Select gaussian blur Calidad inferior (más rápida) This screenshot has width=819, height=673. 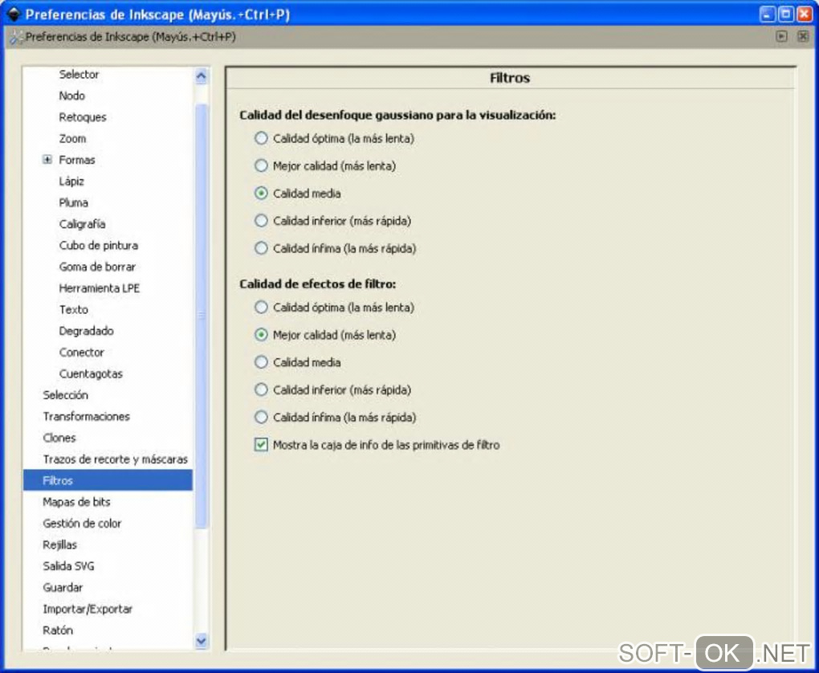[261, 221]
